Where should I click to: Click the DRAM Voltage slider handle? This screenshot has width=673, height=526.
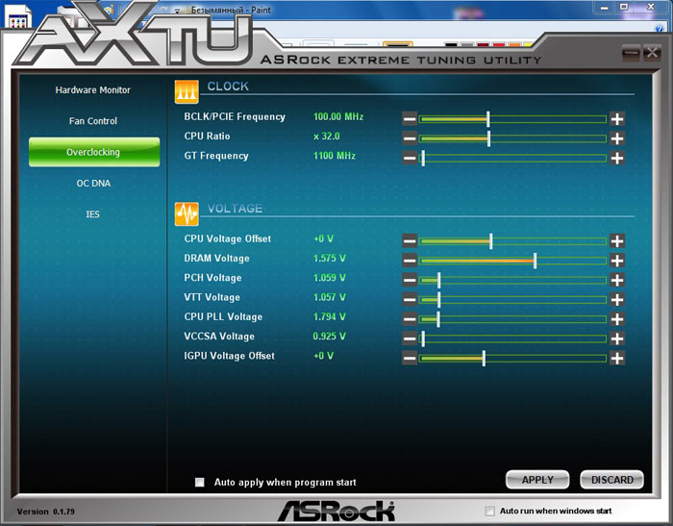tap(535, 260)
